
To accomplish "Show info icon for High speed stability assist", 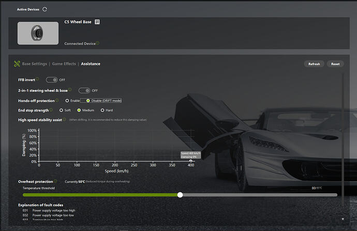I will coord(65,119).
